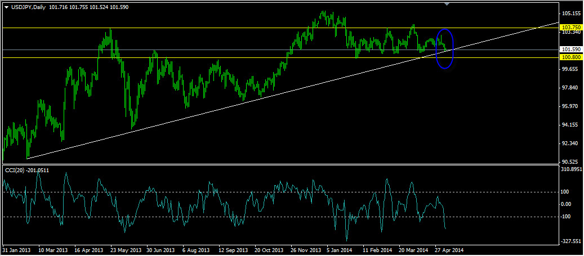Click the 27 Apr 2014 date label

(450, 250)
